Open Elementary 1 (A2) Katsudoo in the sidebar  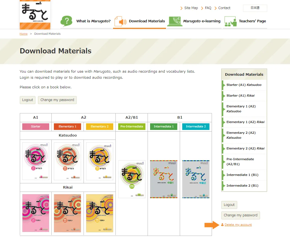pyautogui.click(x=244, y=109)
